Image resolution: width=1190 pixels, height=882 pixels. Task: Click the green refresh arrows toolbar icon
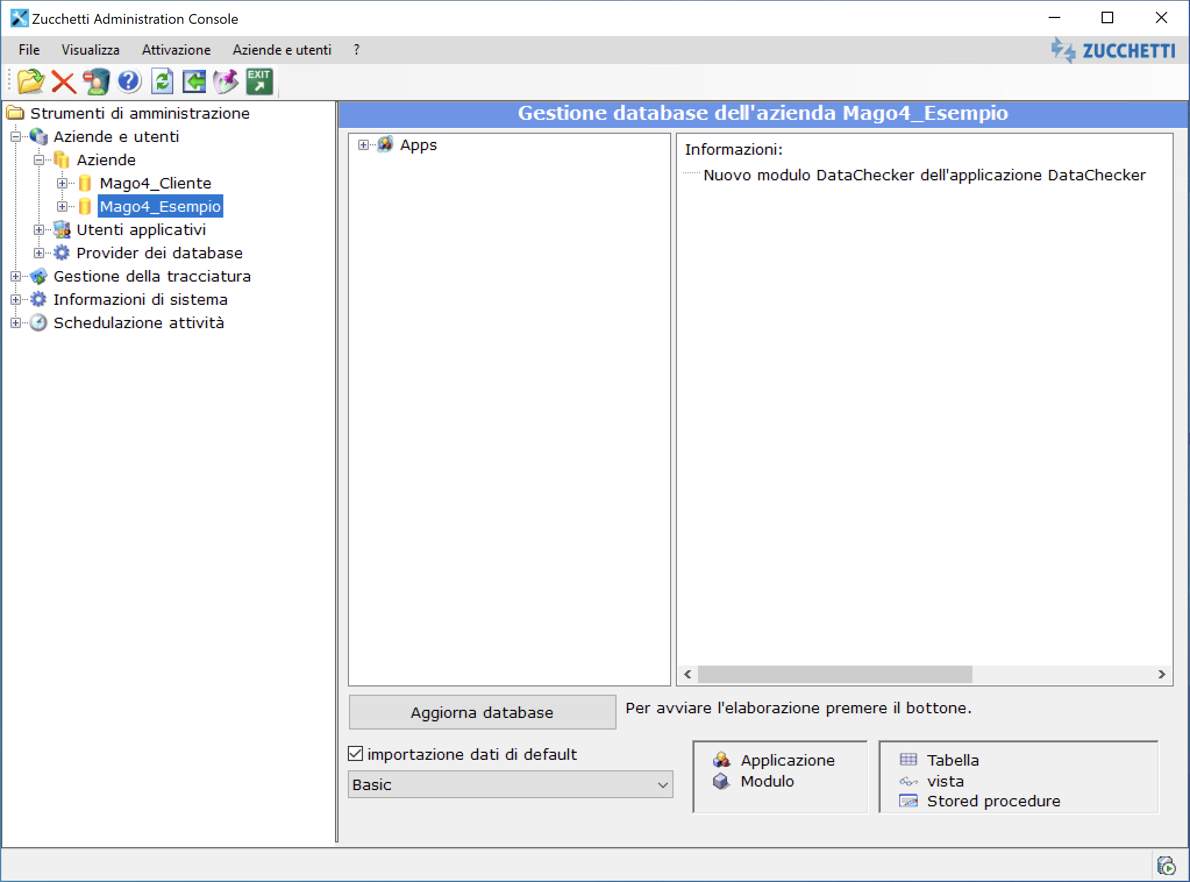tap(162, 81)
